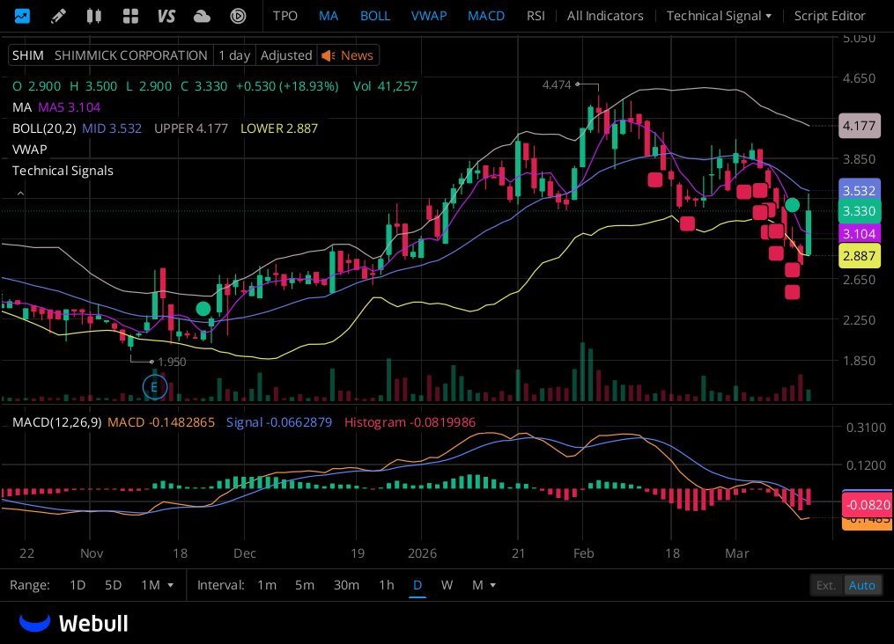Toggle Ext. extended hours
The image size is (894, 644).
click(826, 585)
